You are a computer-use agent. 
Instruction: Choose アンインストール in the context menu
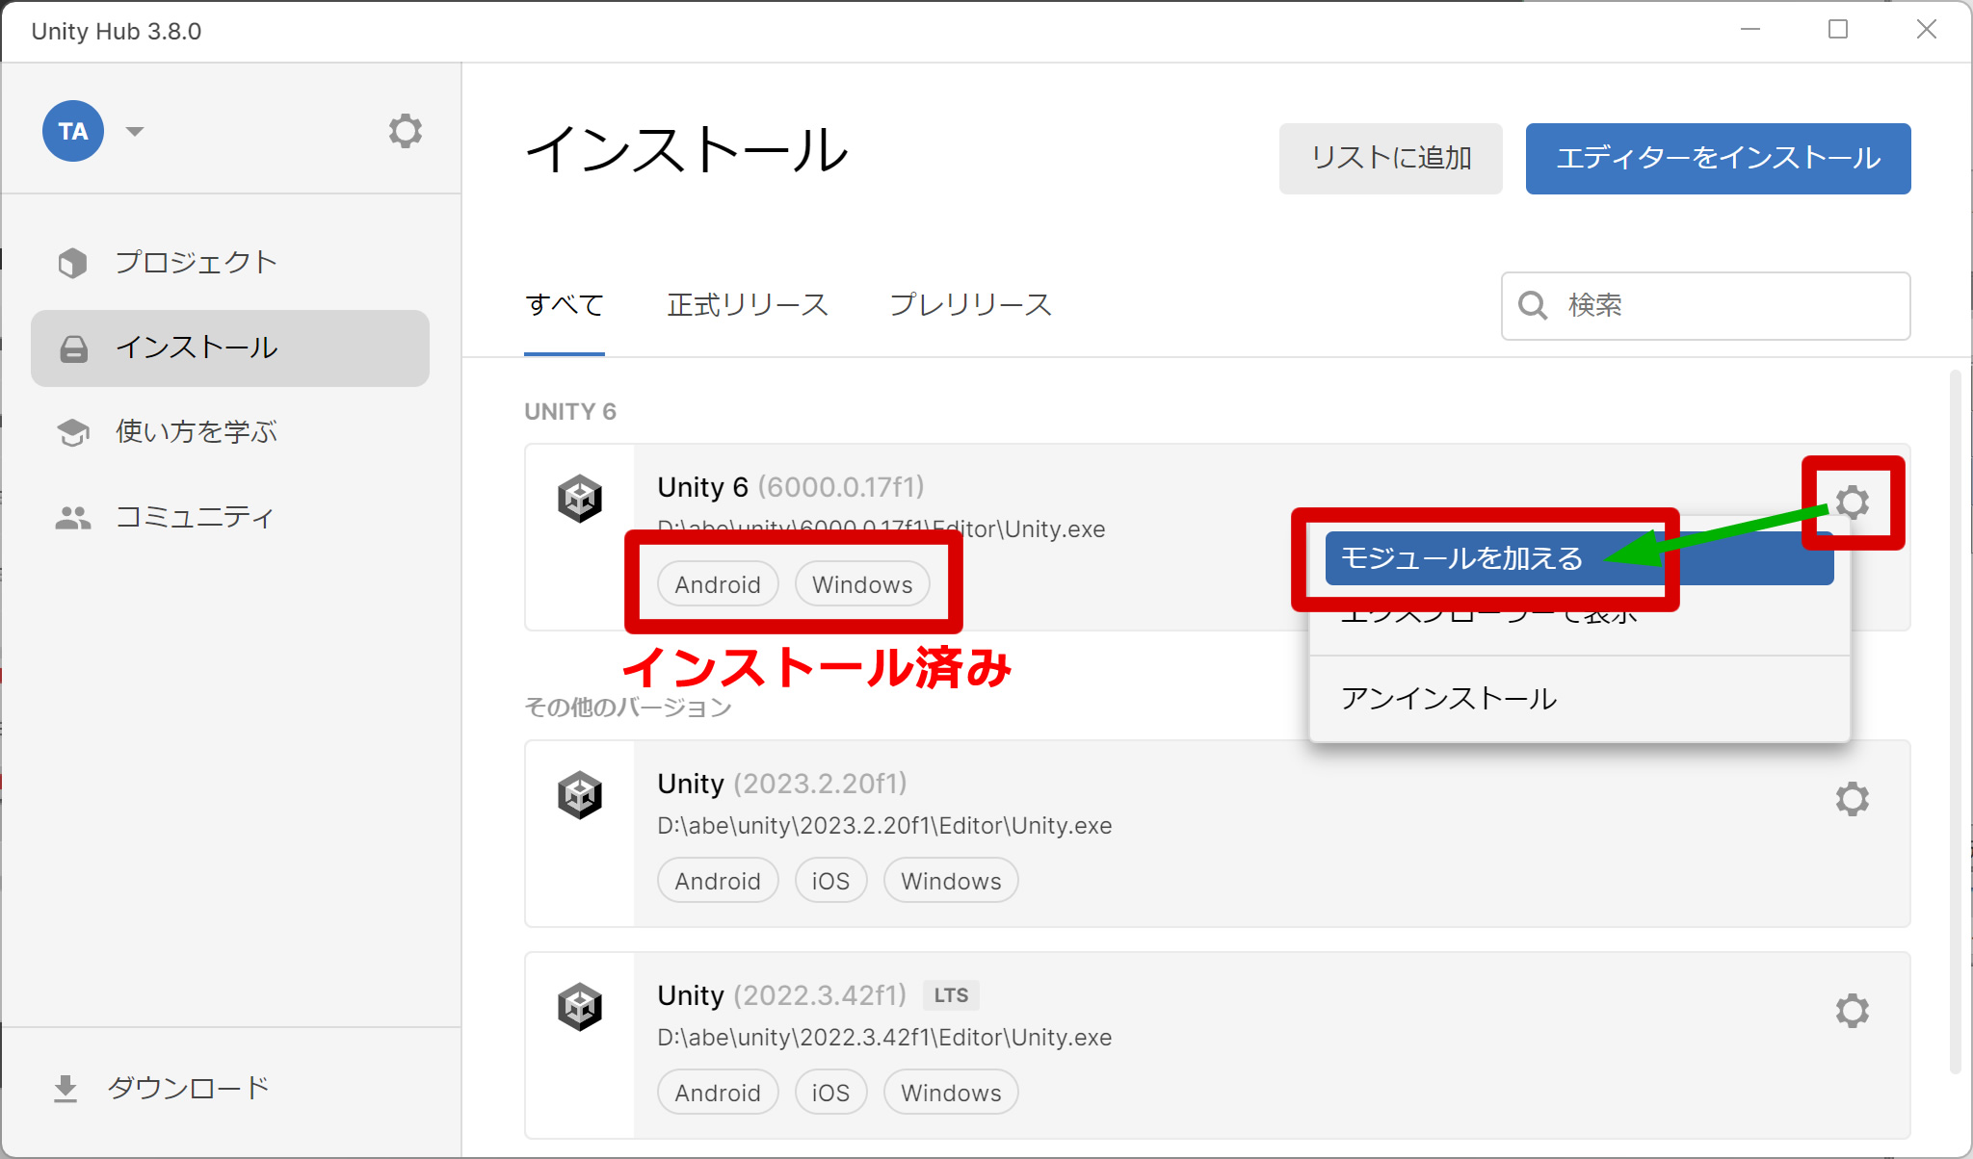(1579, 699)
